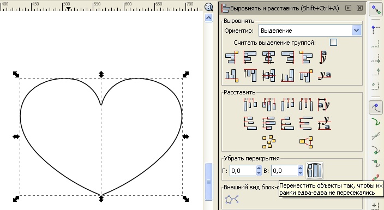Align objects' top edges to anchor's bottom edge

click(x=306, y=75)
